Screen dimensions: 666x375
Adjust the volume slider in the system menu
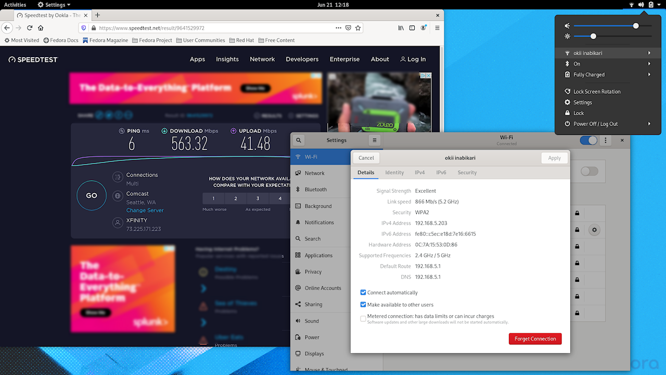coord(612,26)
